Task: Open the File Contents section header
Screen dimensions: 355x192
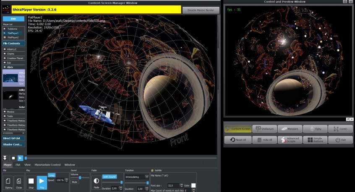Action: tap(13, 44)
